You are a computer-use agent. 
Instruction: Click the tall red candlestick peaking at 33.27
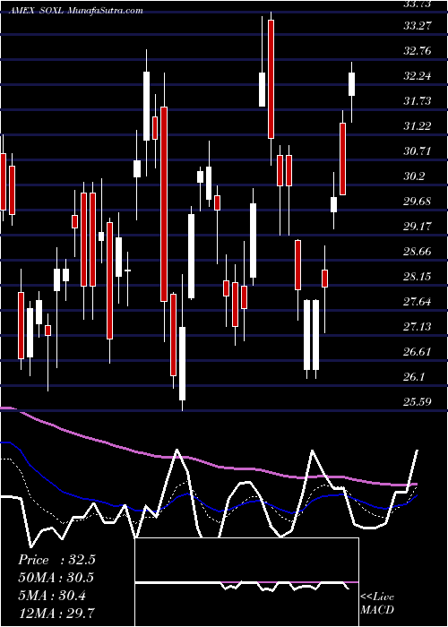[x=271, y=79]
